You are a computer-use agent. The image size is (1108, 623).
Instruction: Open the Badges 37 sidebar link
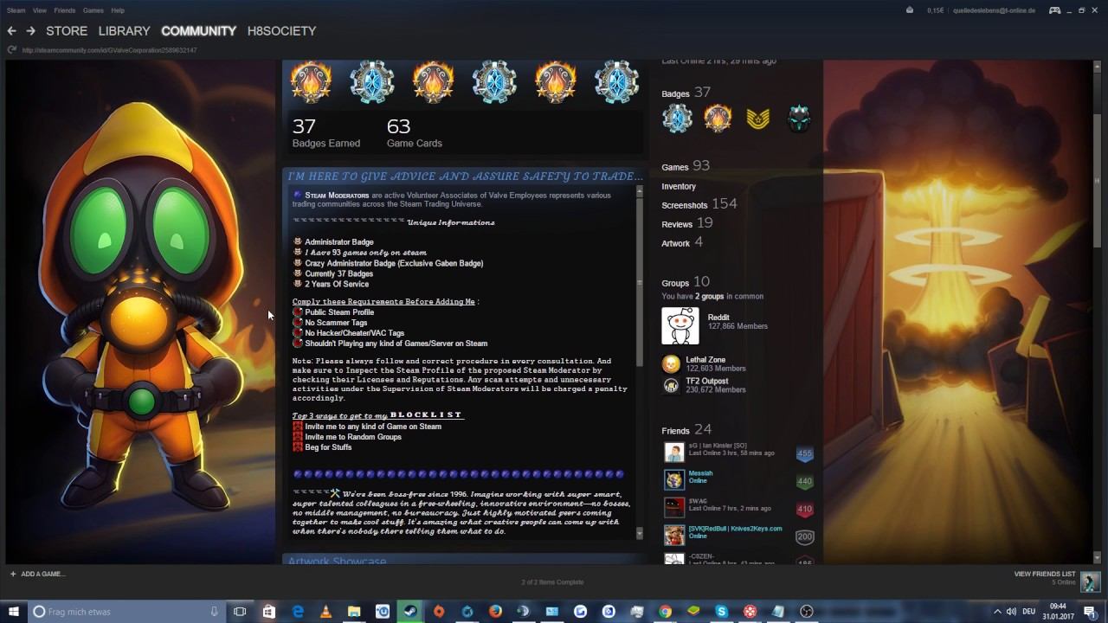(686, 93)
